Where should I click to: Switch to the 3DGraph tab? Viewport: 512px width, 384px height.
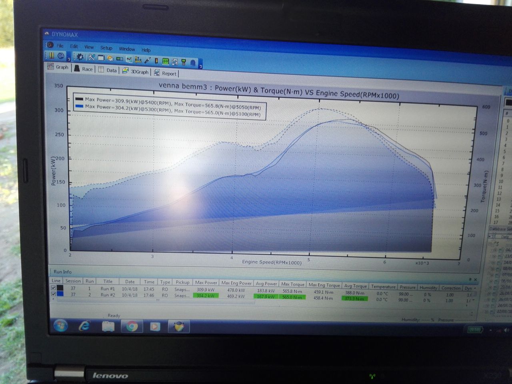(x=136, y=71)
